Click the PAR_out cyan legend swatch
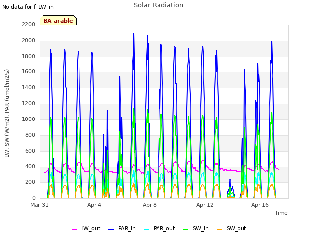Image resolution: width=318 pixels, height=238 pixels. 146,229
